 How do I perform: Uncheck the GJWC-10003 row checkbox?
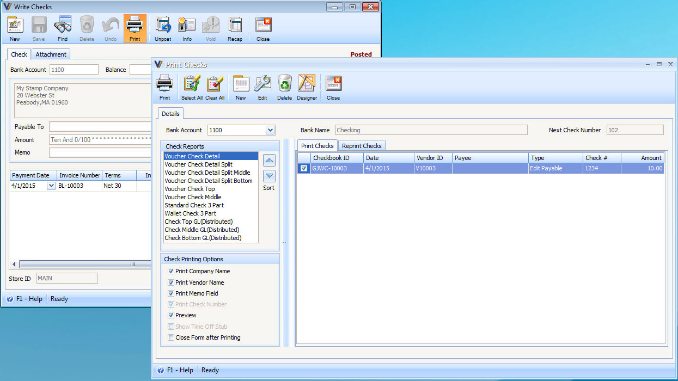pyautogui.click(x=304, y=169)
